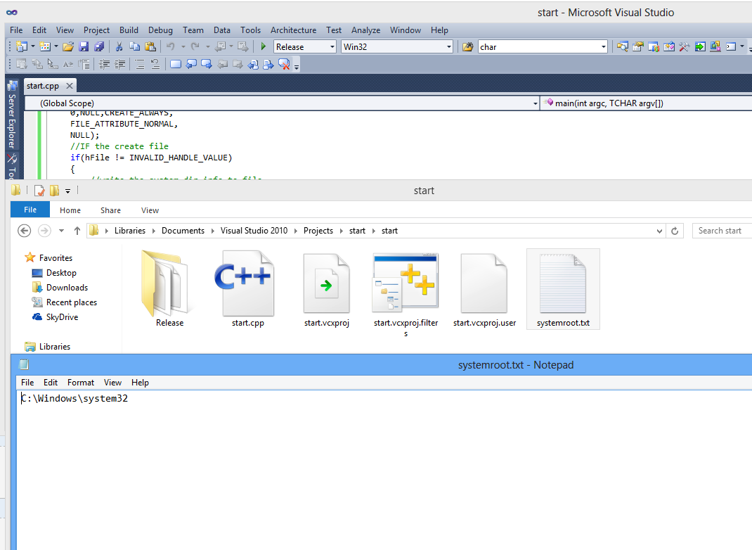
Task: Select Recent places in Favorites
Action: [64, 302]
